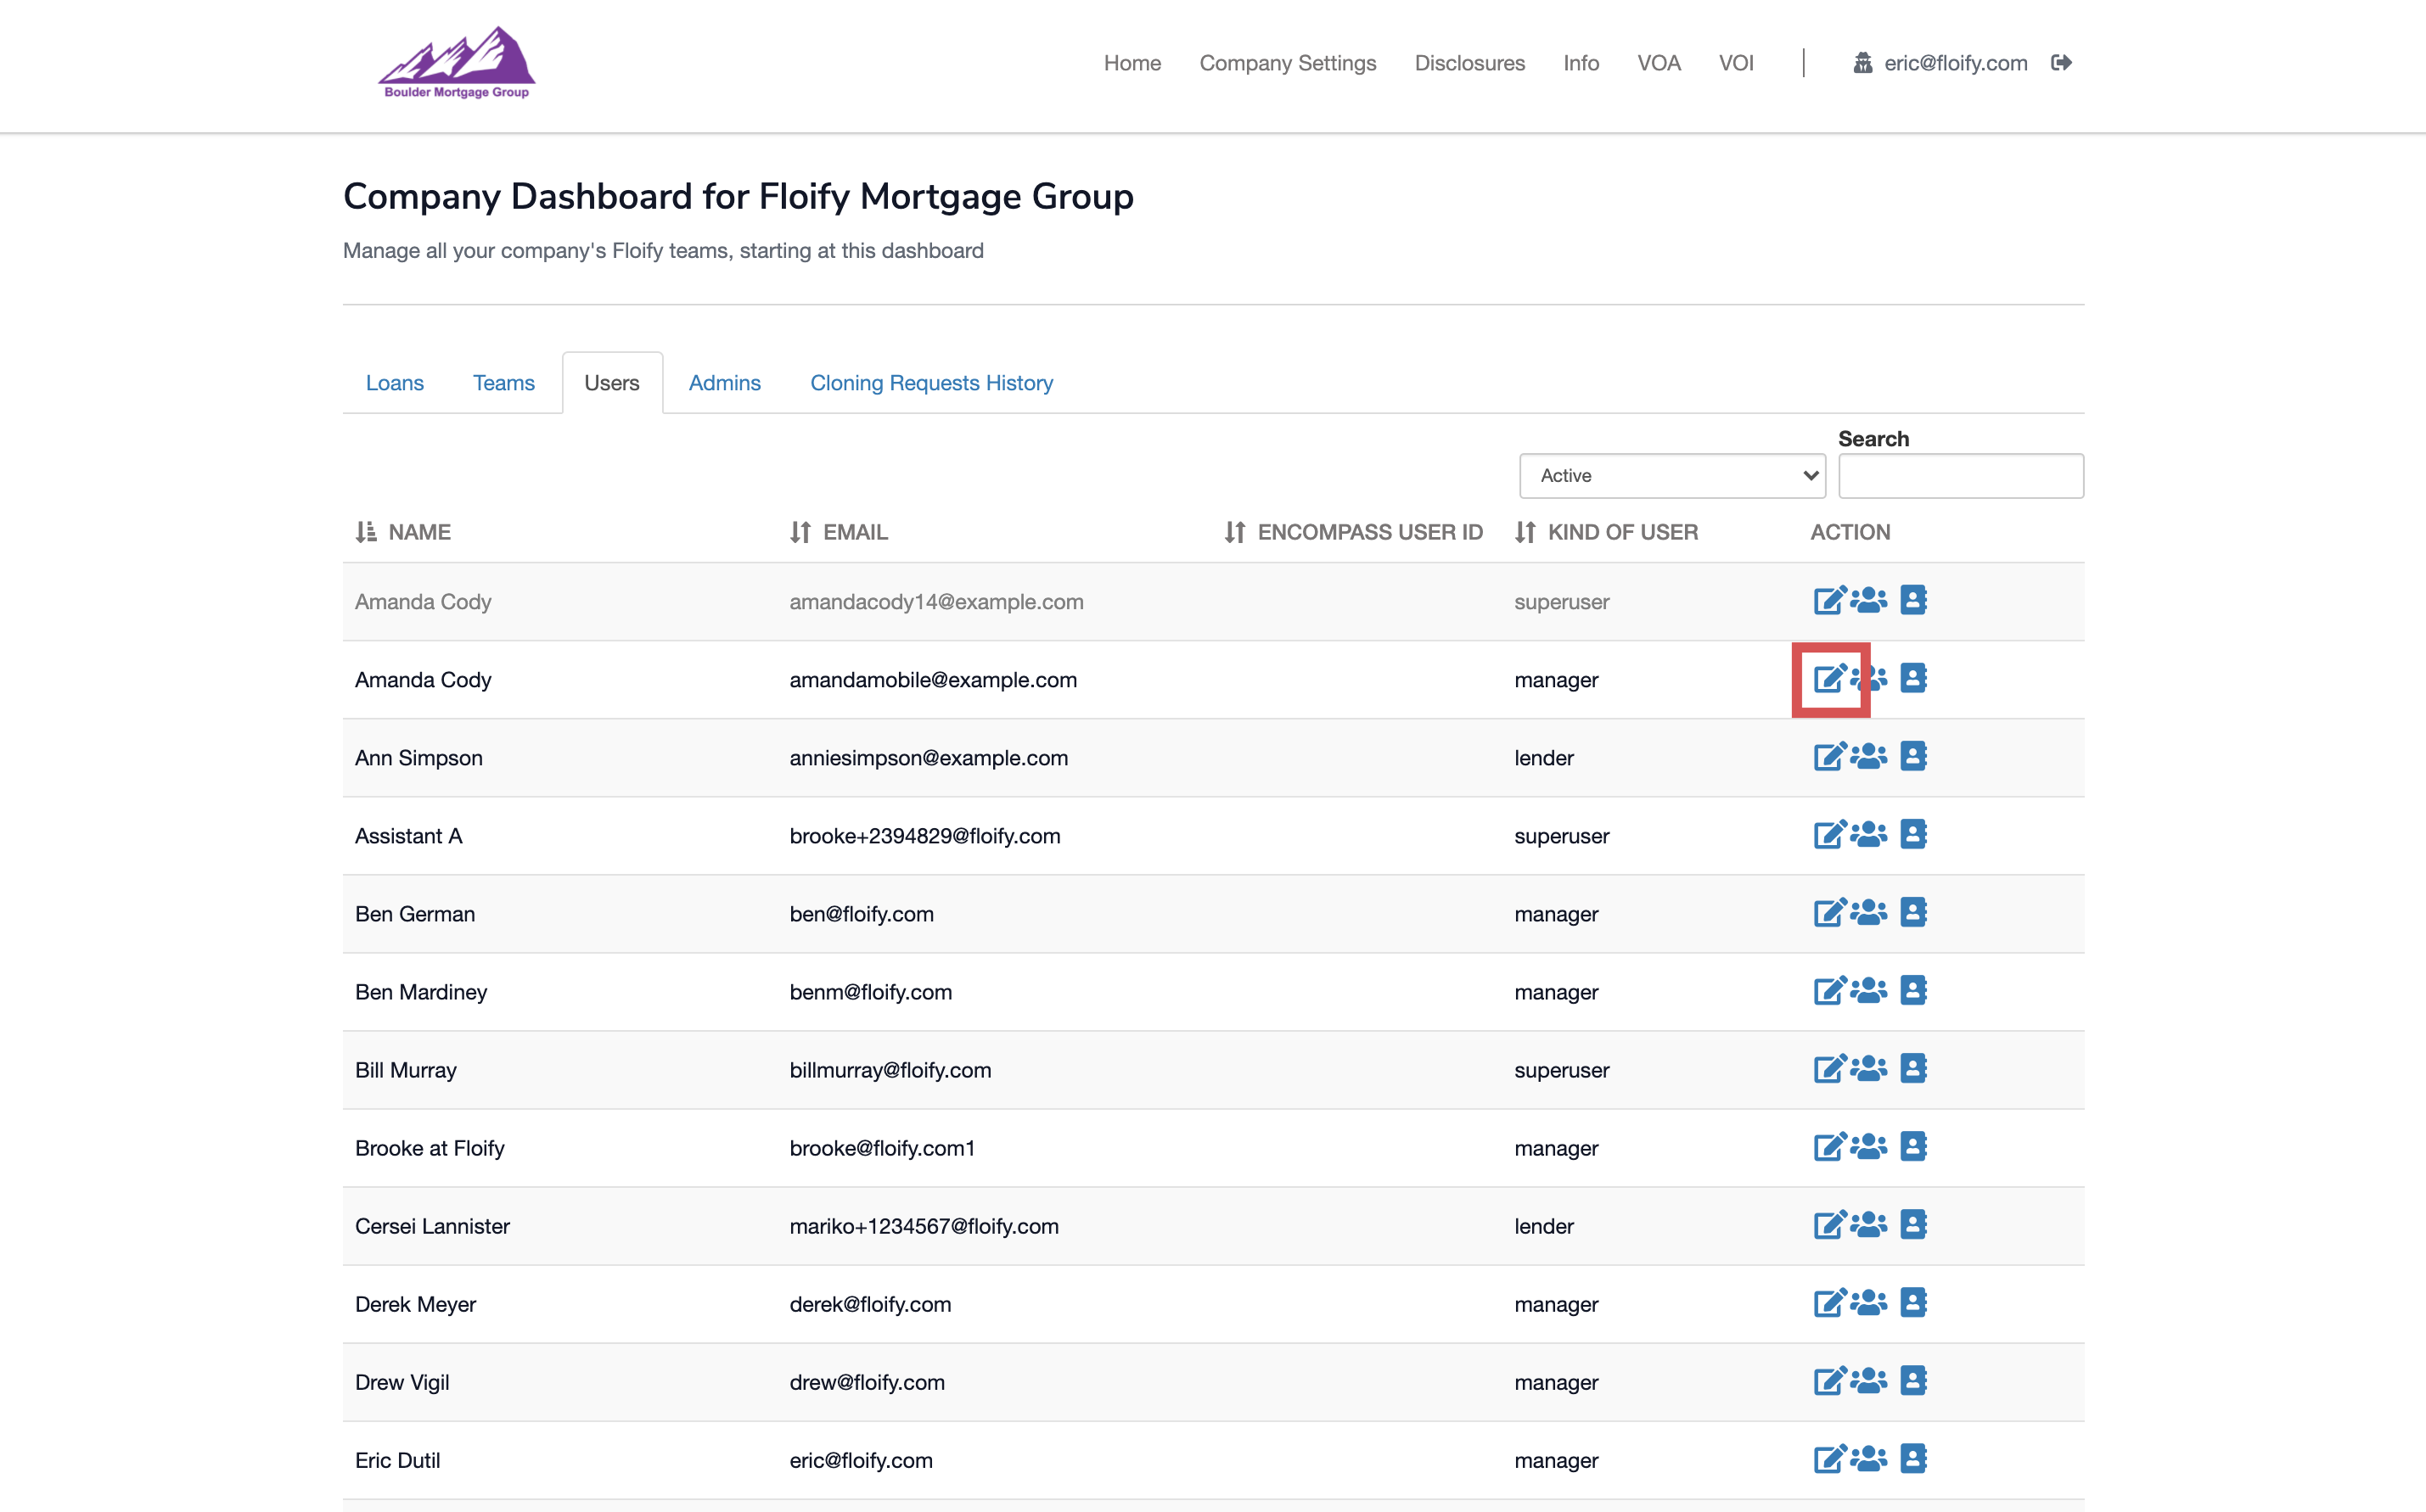Edit user Assistant A

[x=1830, y=834]
